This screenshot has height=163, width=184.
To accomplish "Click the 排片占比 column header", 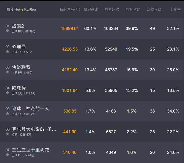I will (133, 9).
